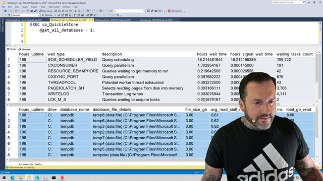Screen dimensions: 323x181
Task: Click the wrench properties icon in the toolbar
Action: [152, 11]
